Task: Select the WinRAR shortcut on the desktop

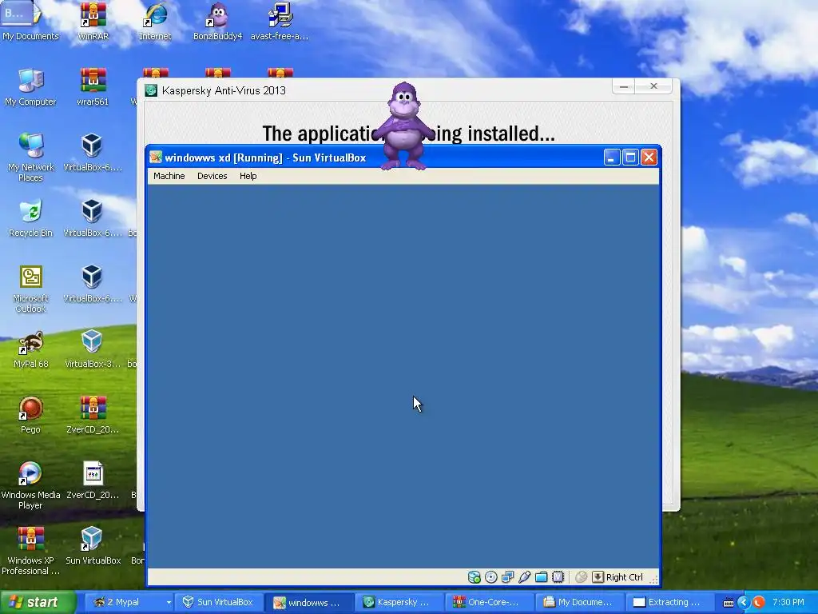Action: pyautogui.click(x=93, y=22)
